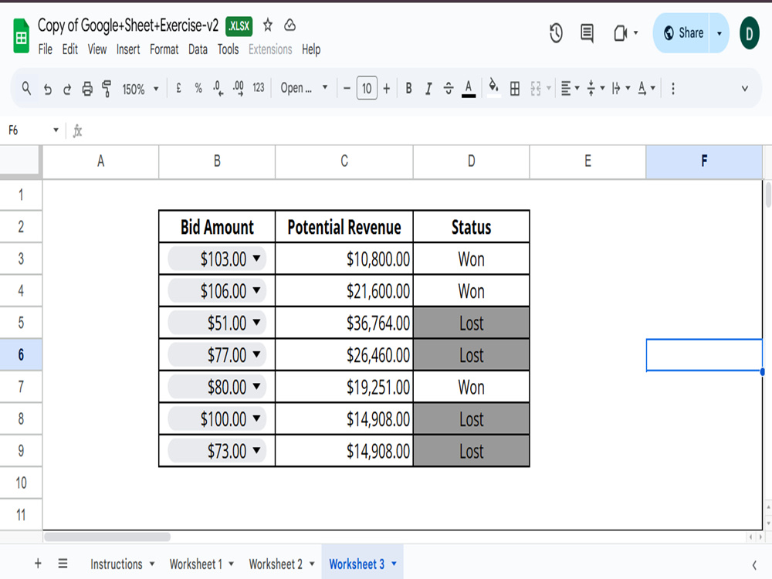
Task: Open the fill colour bucket
Action: coord(493,88)
